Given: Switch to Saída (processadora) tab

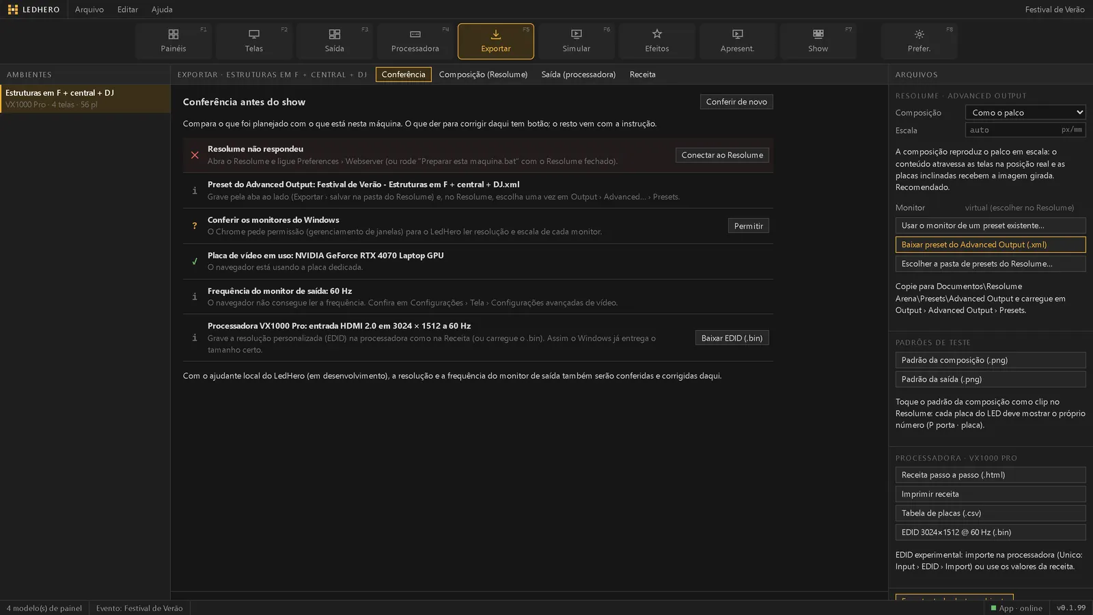Looking at the screenshot, I should (579, 74).
